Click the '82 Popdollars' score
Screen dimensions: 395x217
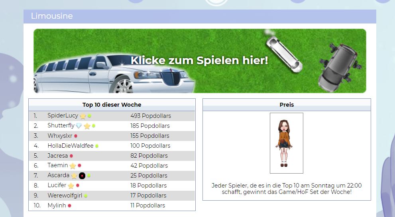click(x=149, y=156)
